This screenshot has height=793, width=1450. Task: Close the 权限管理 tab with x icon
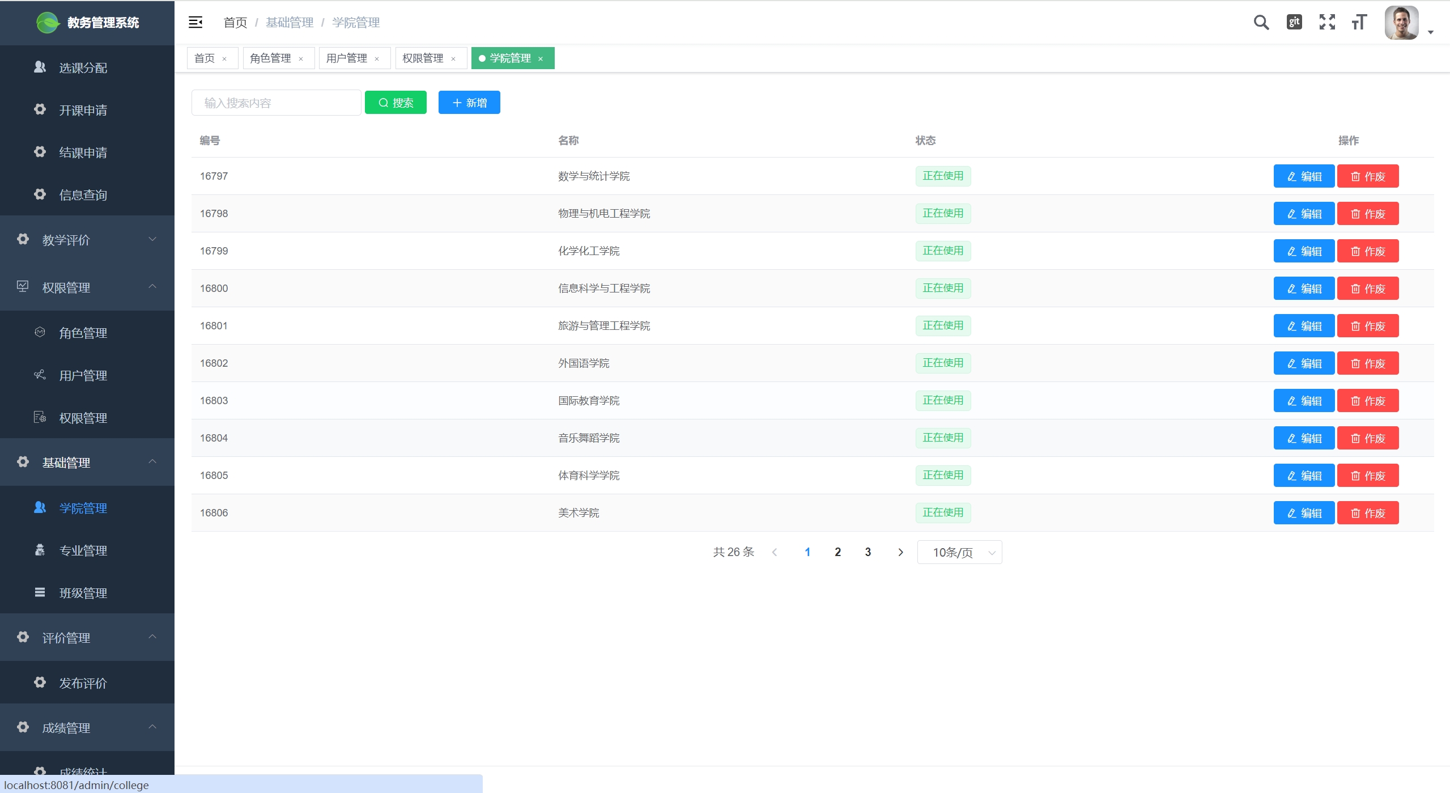tap(453, 59)
